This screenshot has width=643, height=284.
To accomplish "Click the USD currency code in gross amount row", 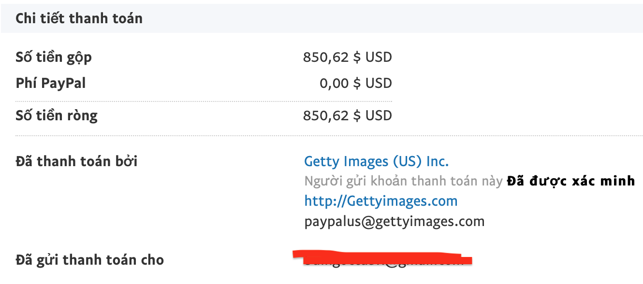I will coord(379,57).
